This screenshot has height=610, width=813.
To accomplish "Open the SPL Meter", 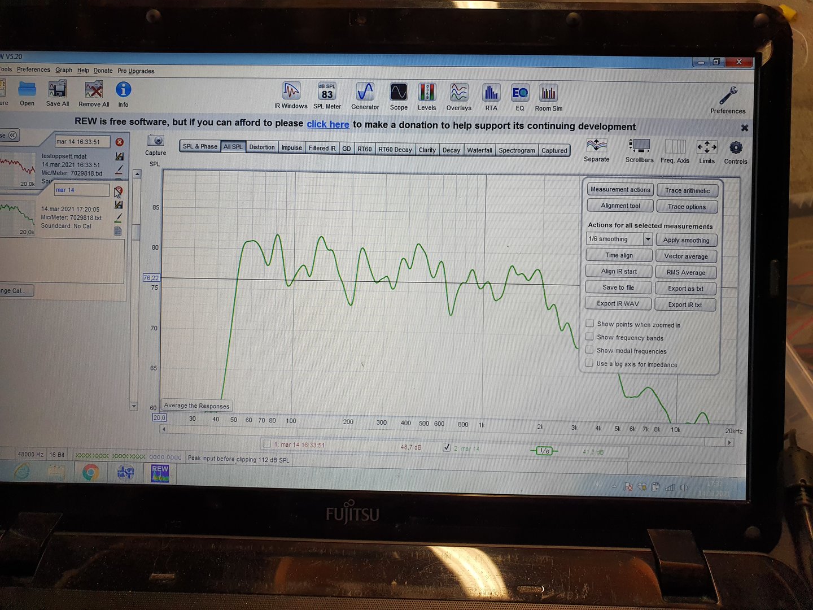I will pos(327,93).
